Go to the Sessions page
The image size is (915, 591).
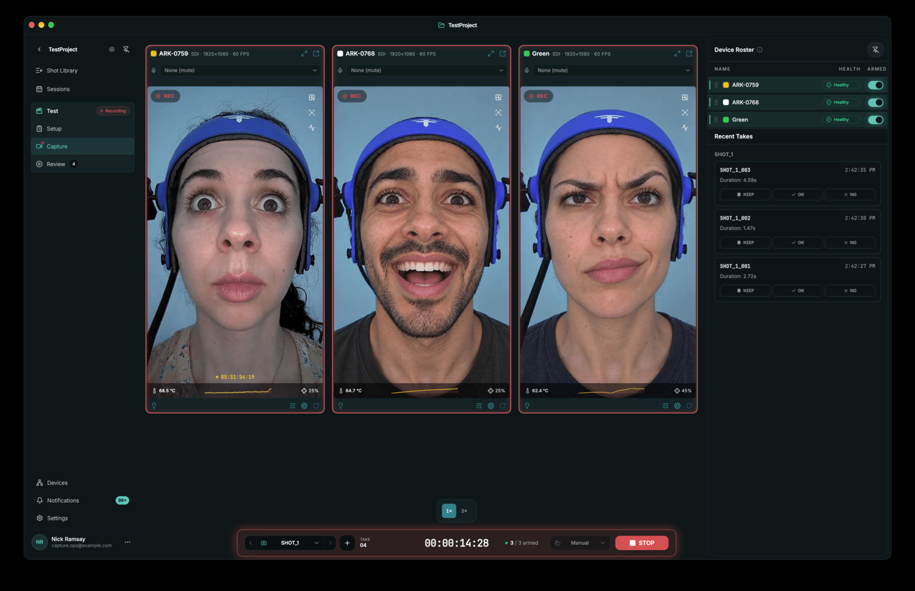82,89
